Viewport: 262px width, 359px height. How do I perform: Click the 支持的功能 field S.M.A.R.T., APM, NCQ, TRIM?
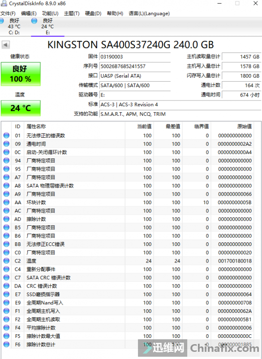pyautogui.click(x=180, y=114)
